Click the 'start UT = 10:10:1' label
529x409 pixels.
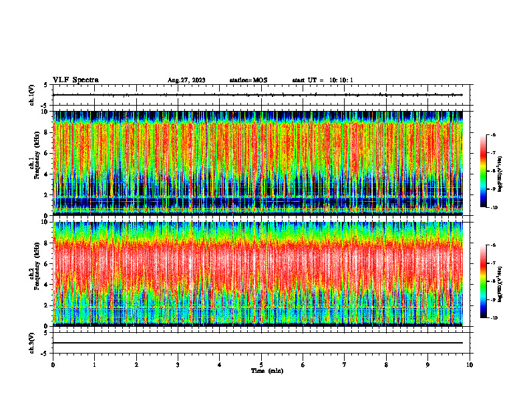point(323,80)
